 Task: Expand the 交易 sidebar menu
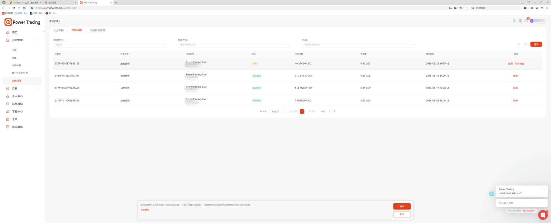(x=22, y=88)
